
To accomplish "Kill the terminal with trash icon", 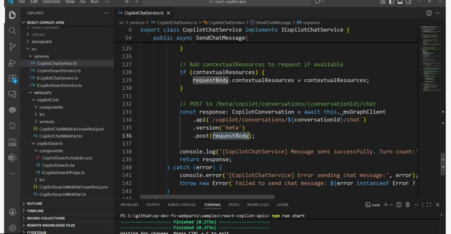I will (407, 205).
